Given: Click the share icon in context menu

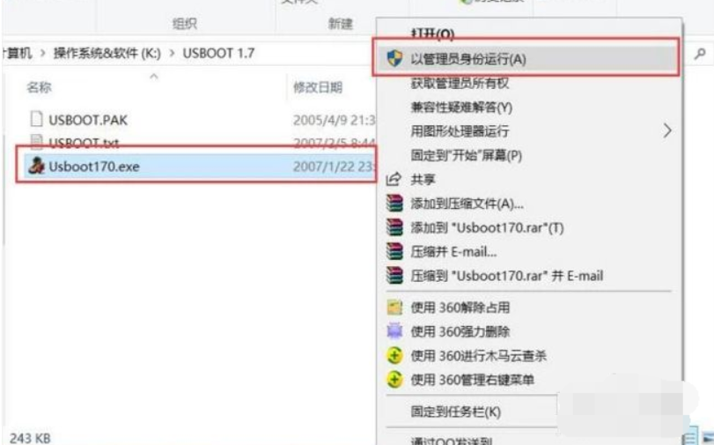Looking at the screenshot, I should (x=394, y=179).
